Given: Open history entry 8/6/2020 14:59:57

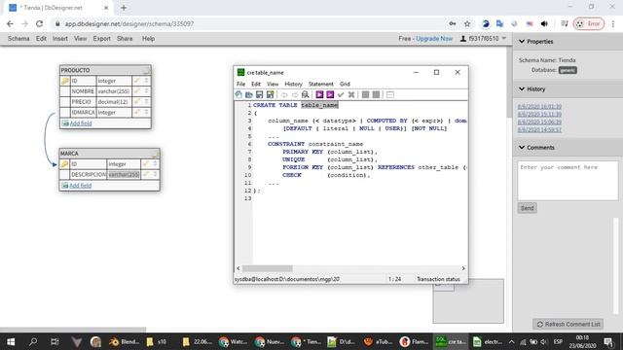Looking at the screenshot, I should 539,129.
